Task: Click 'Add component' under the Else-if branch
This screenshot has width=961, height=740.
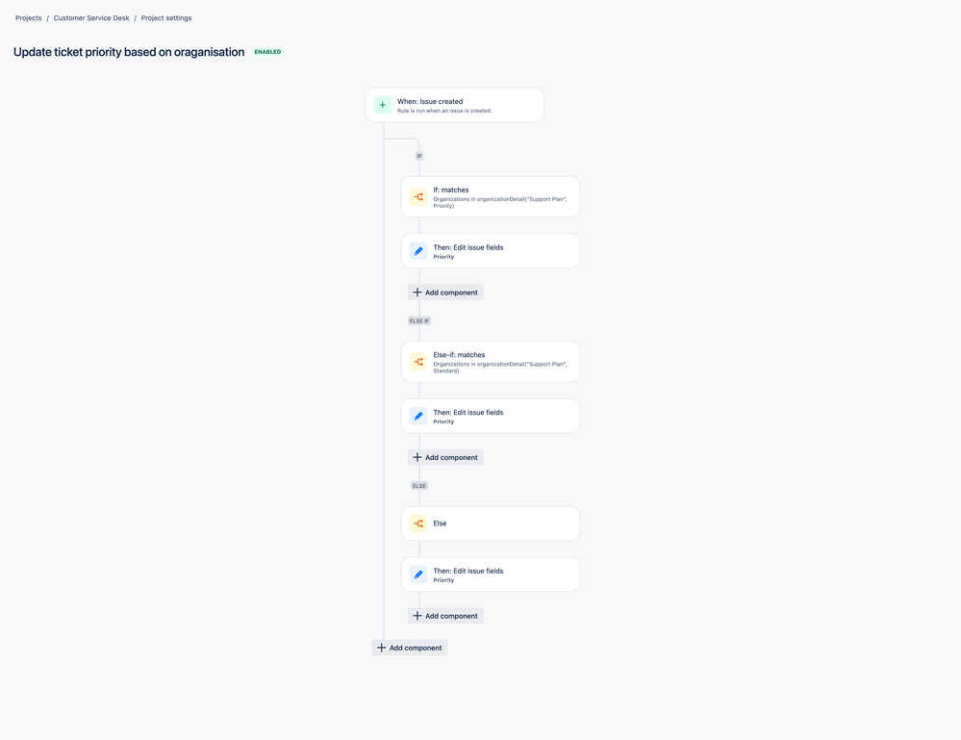Action: point(444,457)
